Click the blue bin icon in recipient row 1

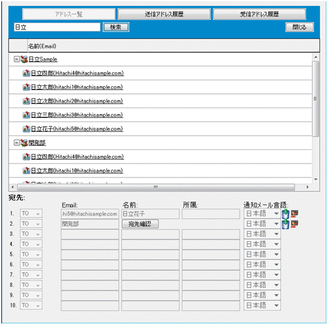pos(285,214)
